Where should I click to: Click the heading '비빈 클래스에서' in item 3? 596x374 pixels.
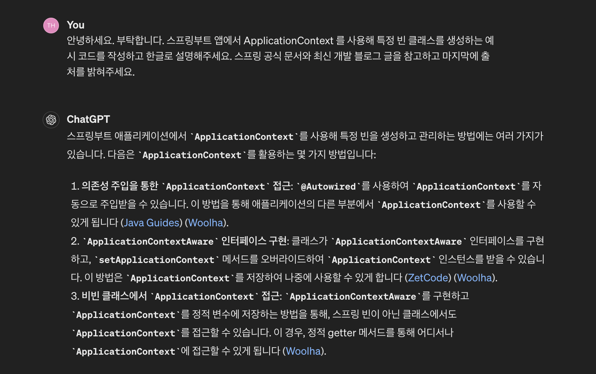click(114, 296)
